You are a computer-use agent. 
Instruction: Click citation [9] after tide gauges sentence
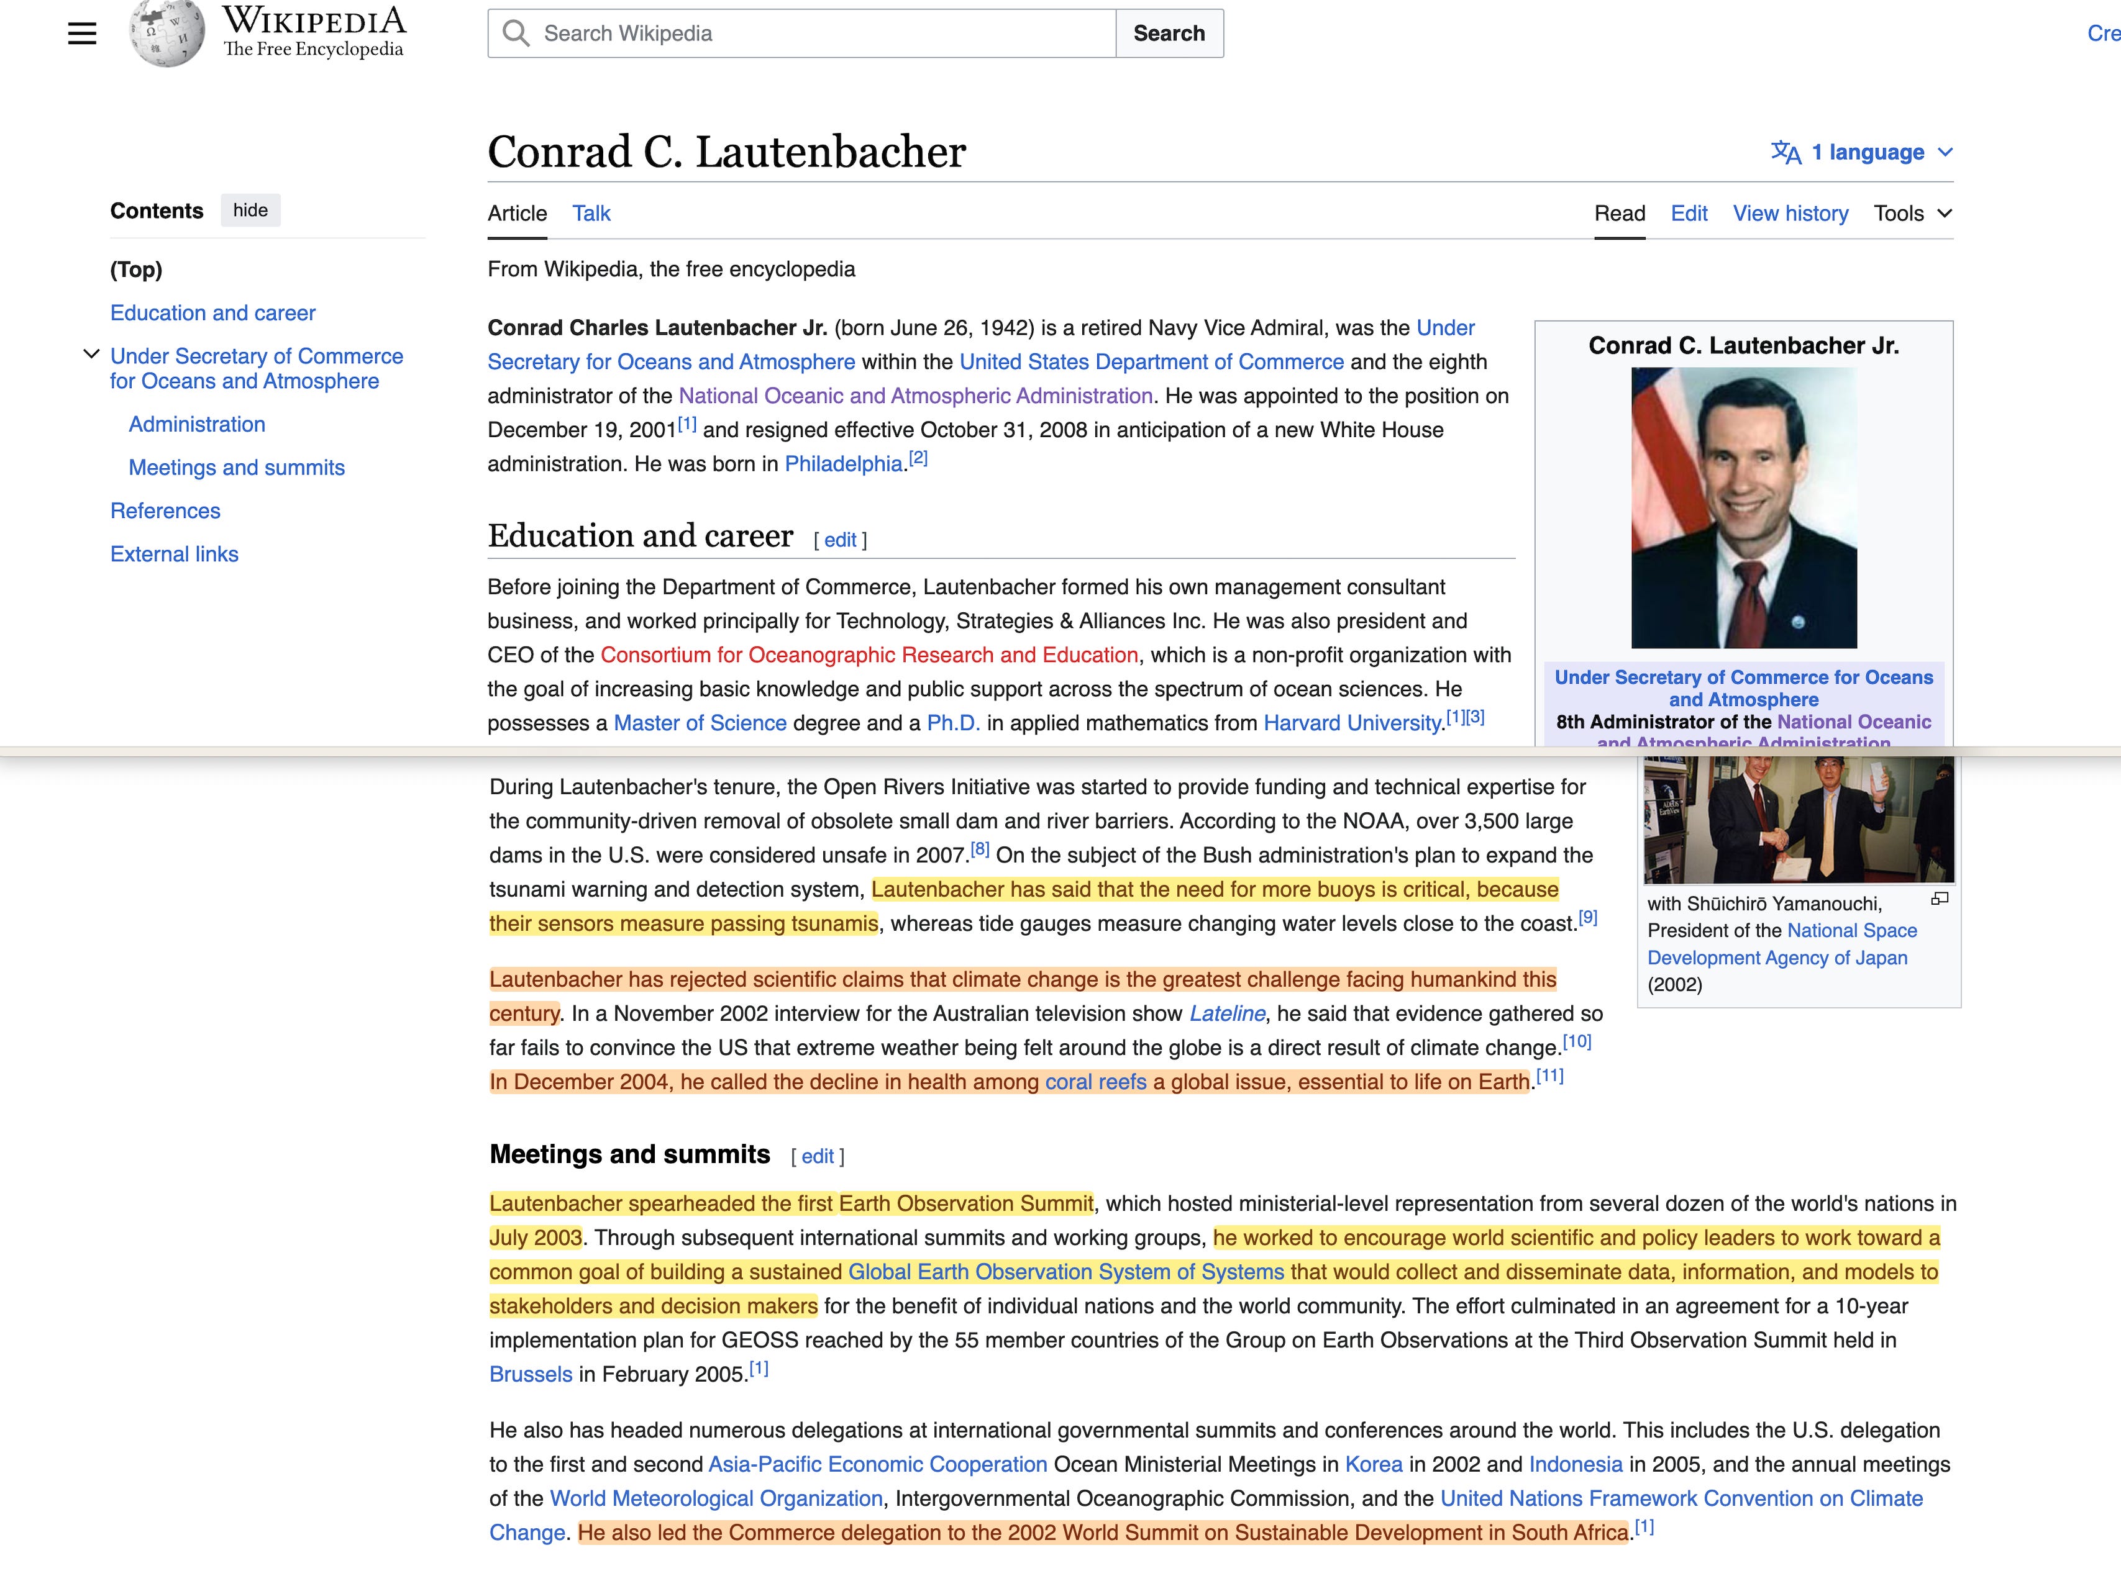click(x=1587, y=918)
